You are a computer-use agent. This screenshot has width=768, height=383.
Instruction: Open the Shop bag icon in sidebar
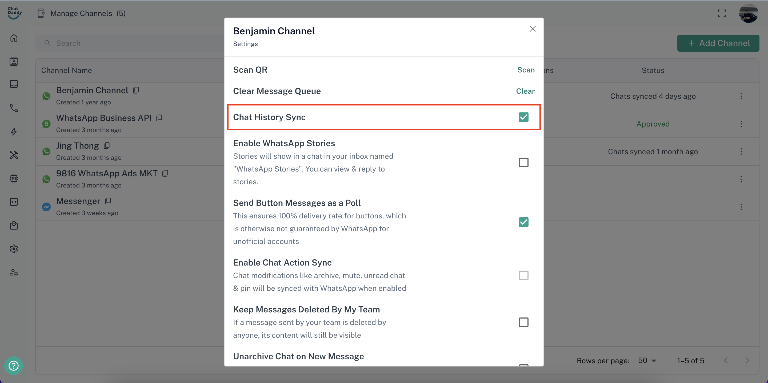click(x=14, y=225)
